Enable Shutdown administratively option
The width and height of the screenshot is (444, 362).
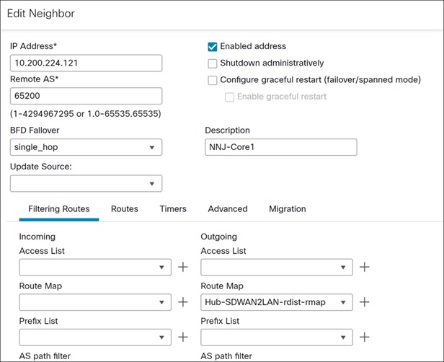click(x=213, y=63)
